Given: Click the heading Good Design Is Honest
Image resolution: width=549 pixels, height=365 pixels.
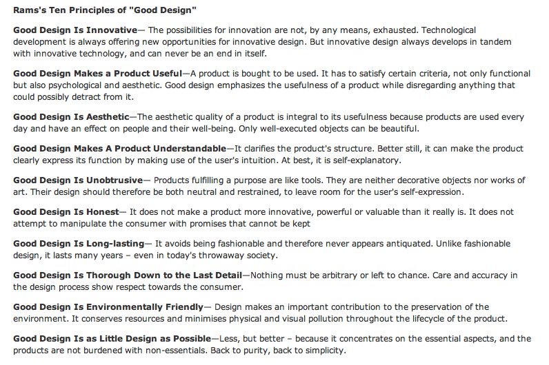Looking at the screenshot, I should [66, 212].
